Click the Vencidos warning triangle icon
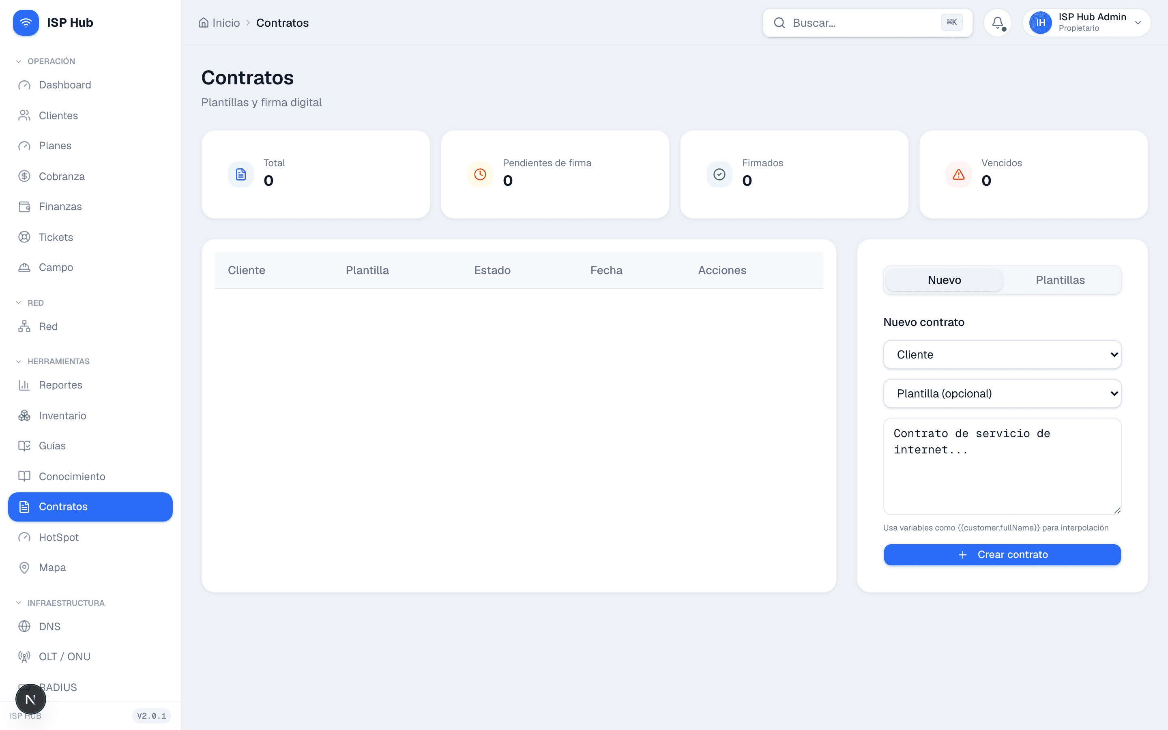The width and height of the screenshot is (1168, 730). [x=959, y=174]
